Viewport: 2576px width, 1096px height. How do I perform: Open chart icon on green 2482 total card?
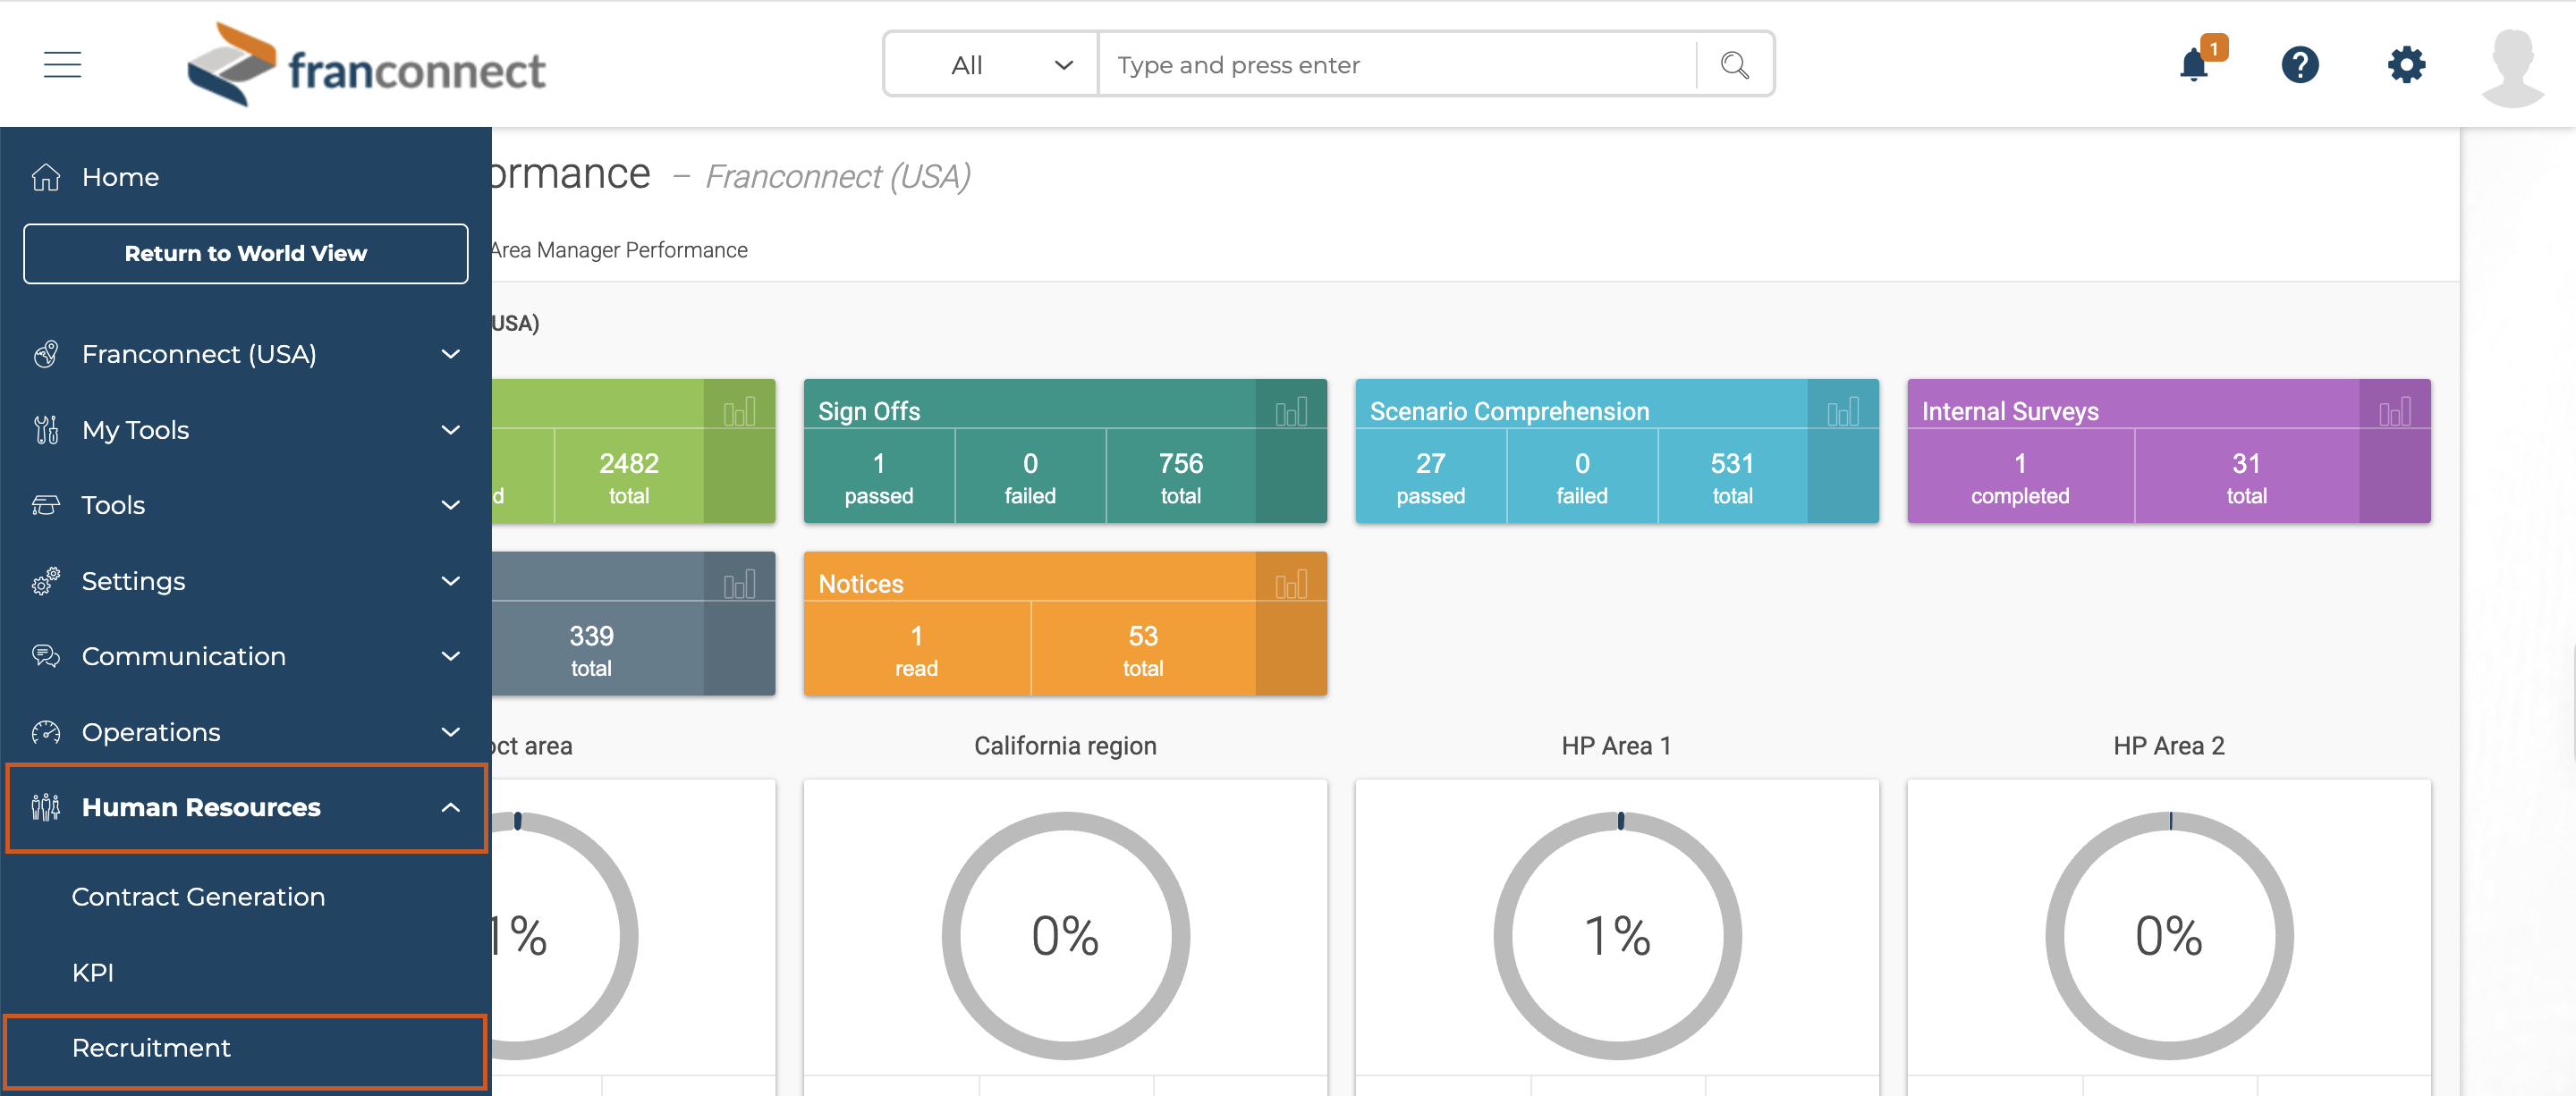click(739, 411)
